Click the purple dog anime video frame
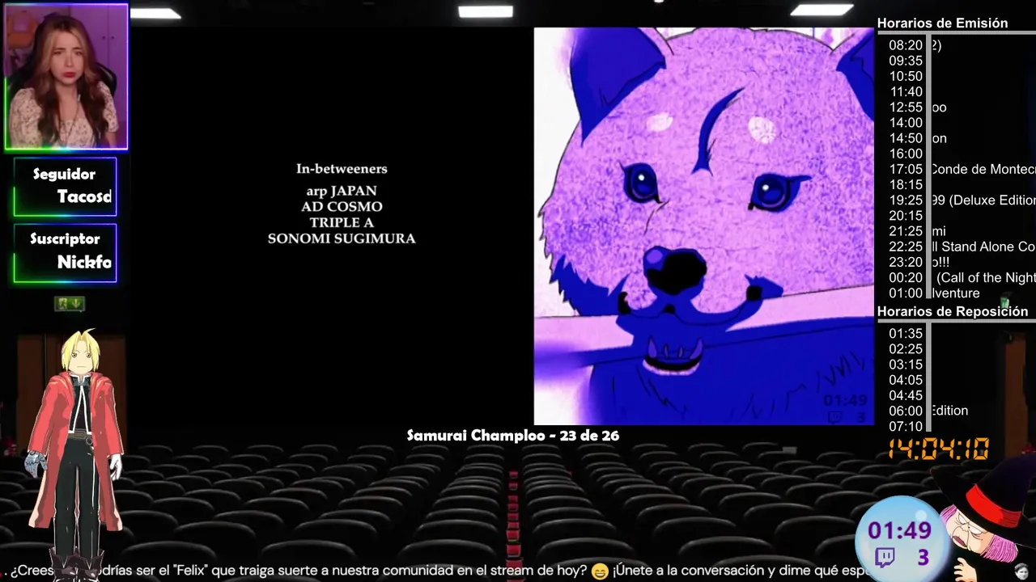This screenshot has width=1036, height=582. point(703,226)
